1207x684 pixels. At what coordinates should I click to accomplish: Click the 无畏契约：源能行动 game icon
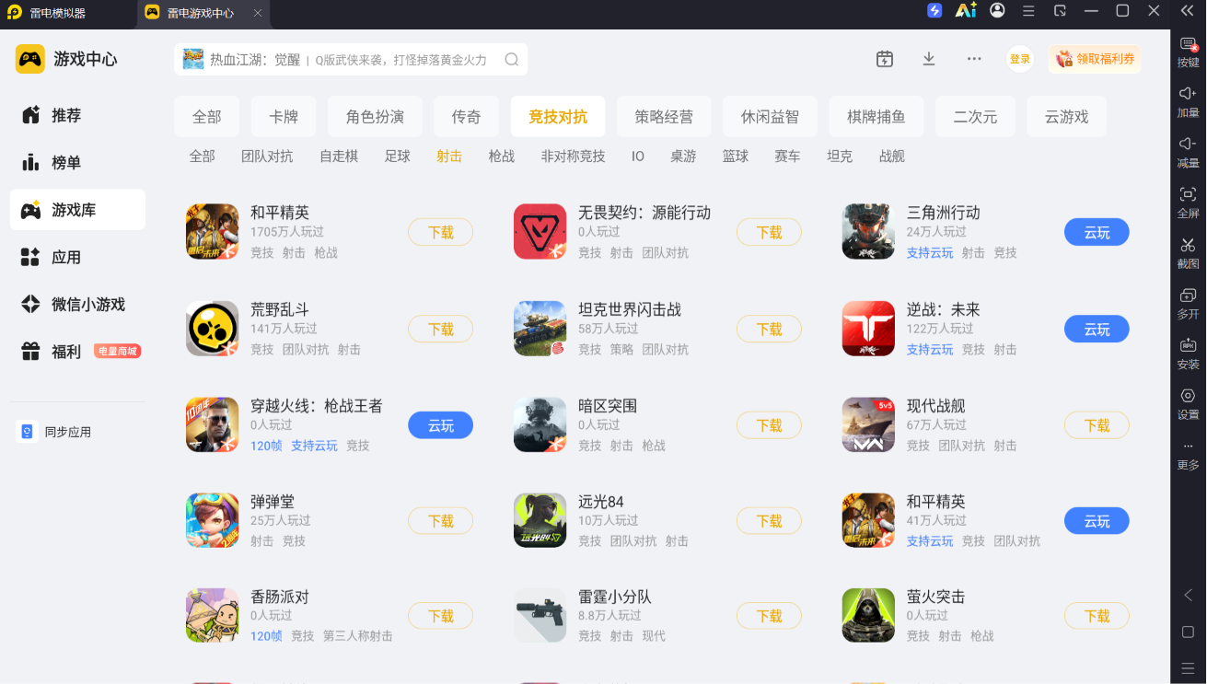point(540,232)
